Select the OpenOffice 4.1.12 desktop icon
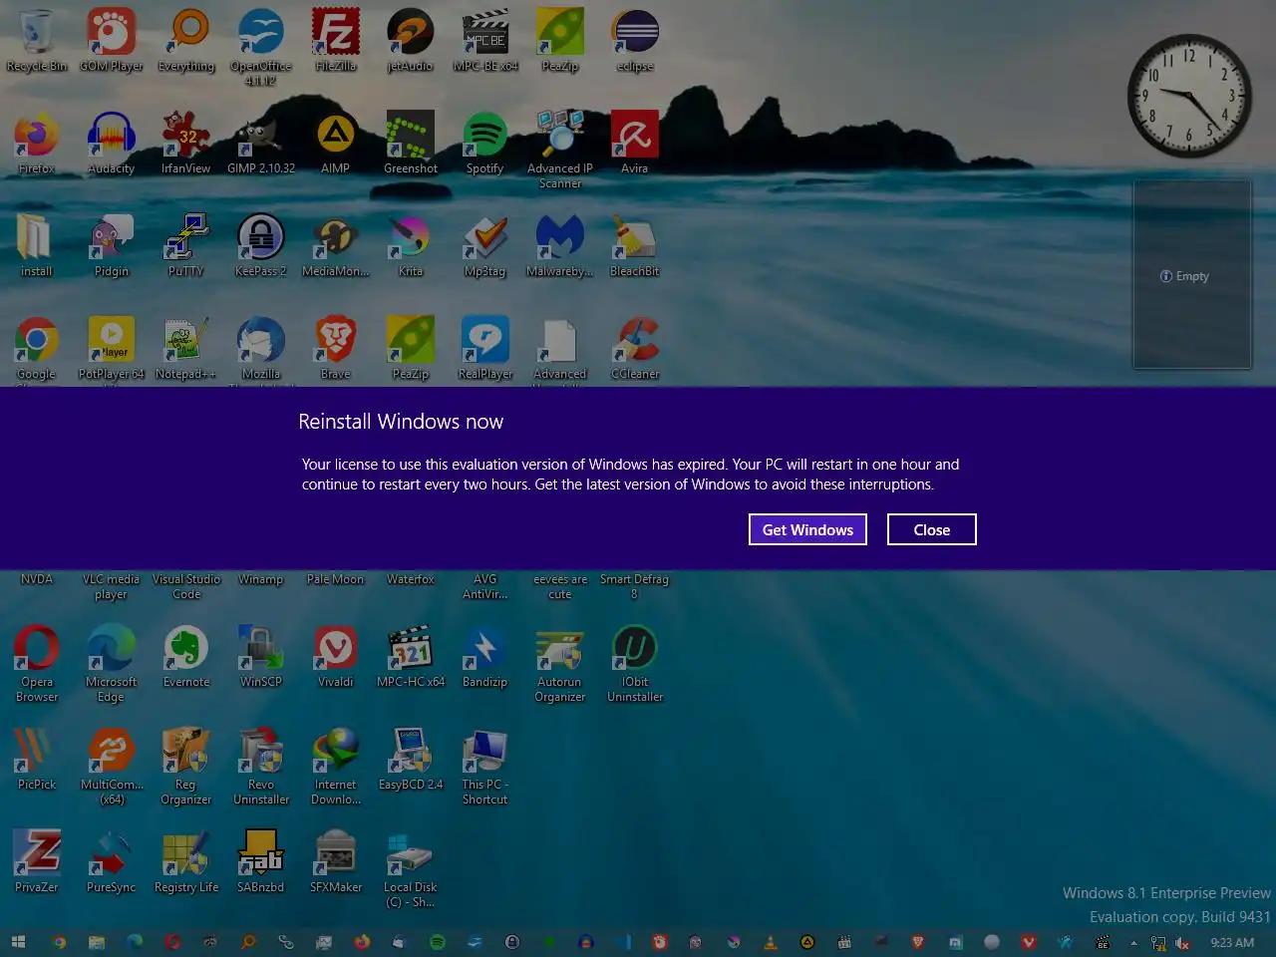 pyautogui.click(x=261, y=46)
